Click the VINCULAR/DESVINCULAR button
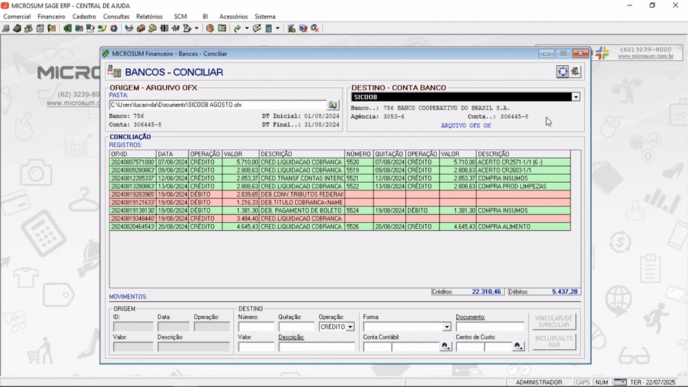 (554, 321)
